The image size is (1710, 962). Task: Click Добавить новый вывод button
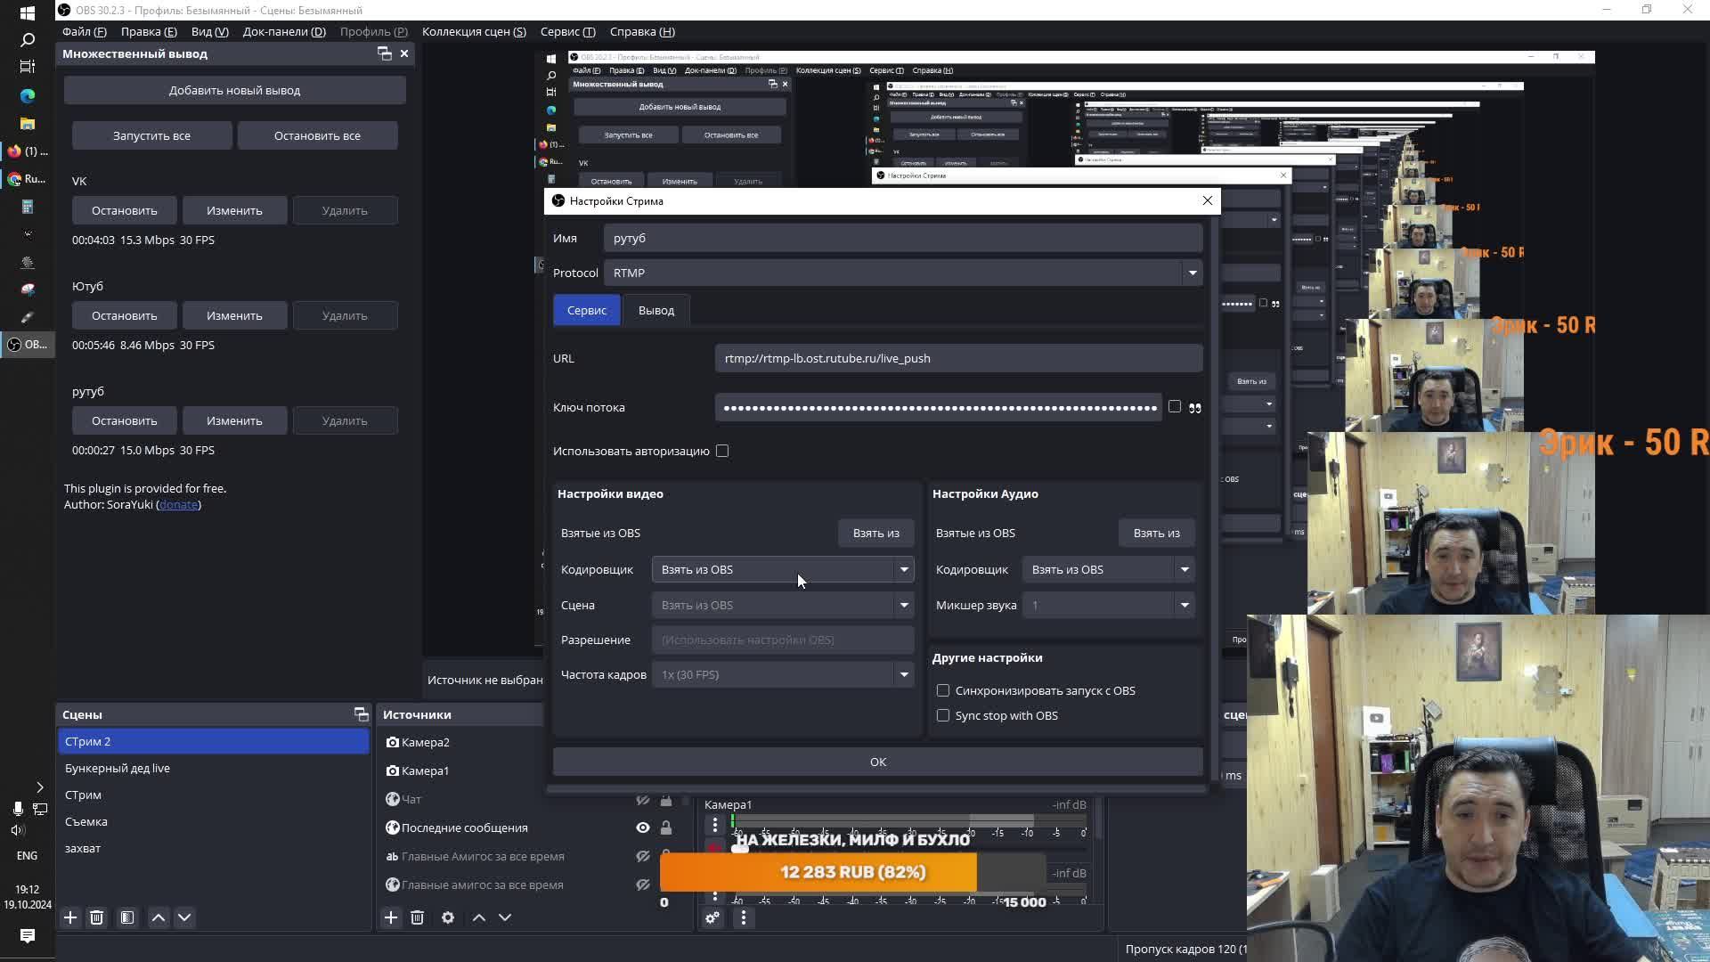click(234, 90)
